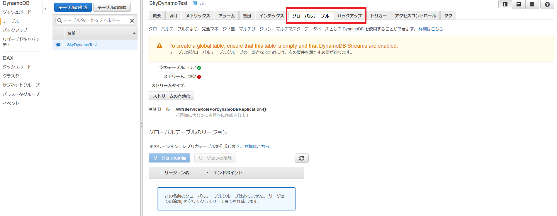Open the メトリックス tab
The width and height of the screenshot is (557, 216).
[x=198, y=15]
